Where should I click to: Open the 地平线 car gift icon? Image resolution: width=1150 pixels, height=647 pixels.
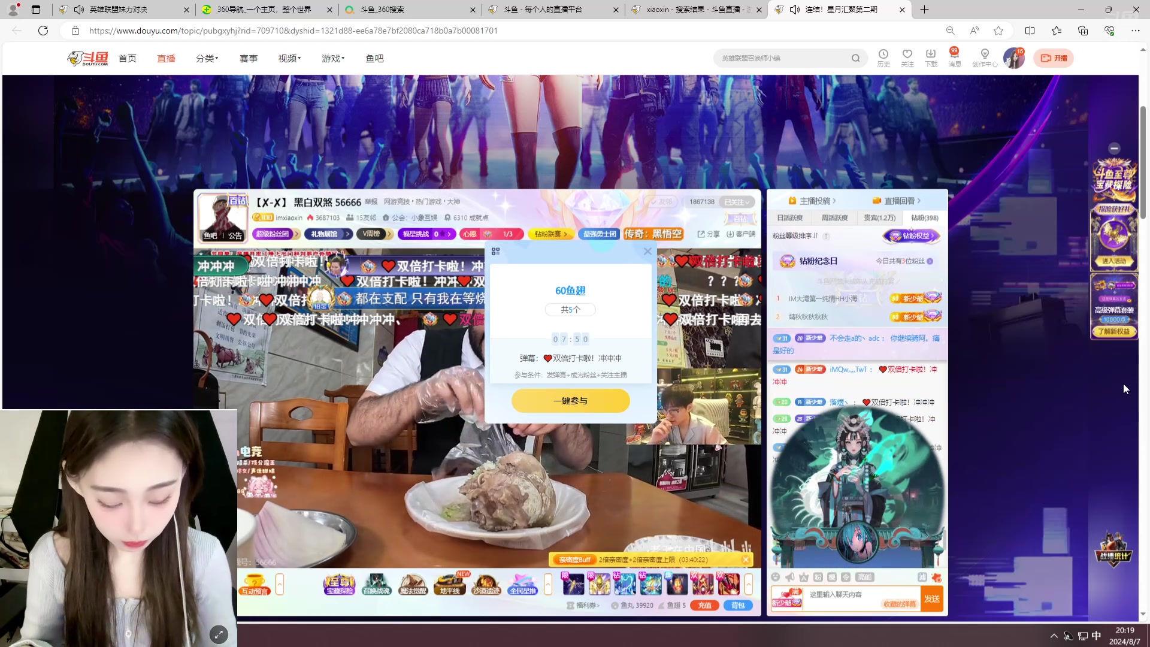tap(450, 584)
